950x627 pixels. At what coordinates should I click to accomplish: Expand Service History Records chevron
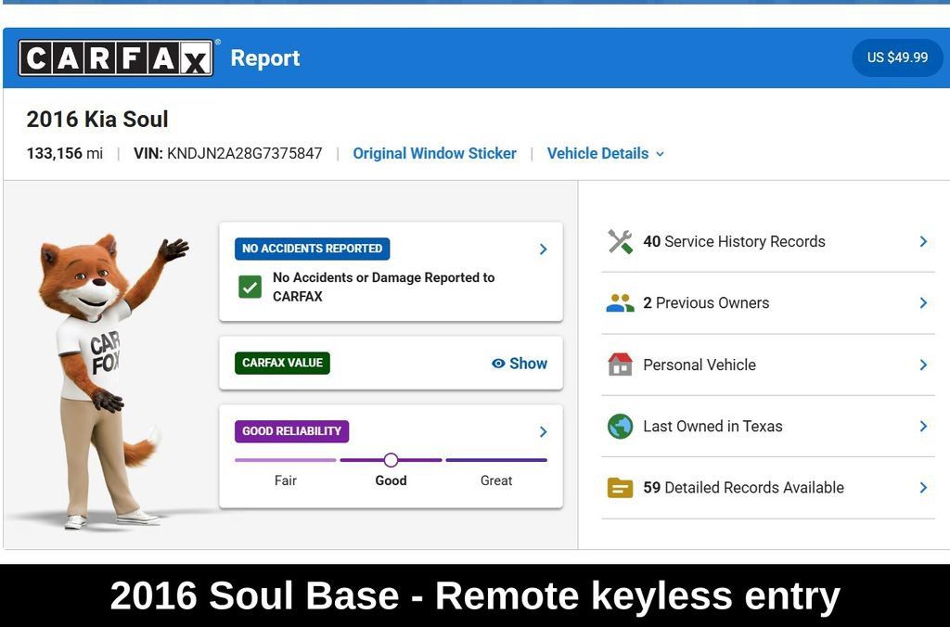coord(923,242)
